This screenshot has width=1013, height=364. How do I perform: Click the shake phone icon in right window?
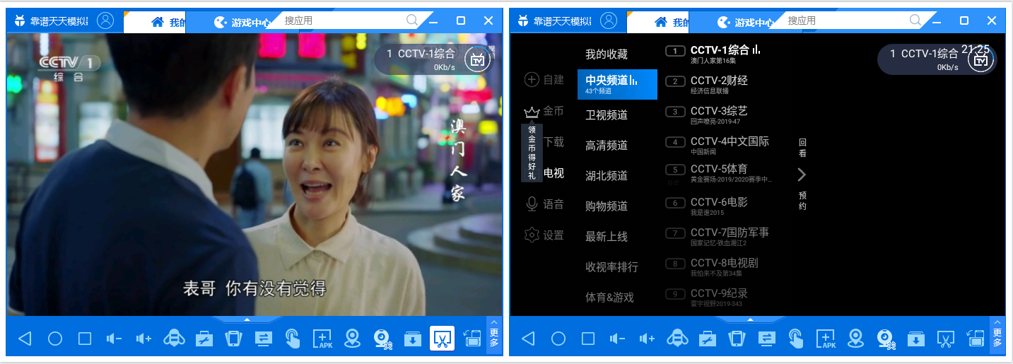click(x=737, y=339)
